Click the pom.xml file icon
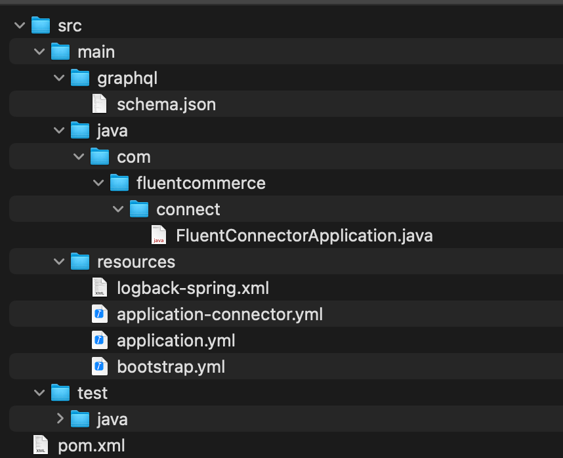563x458 pixels. 41,445
